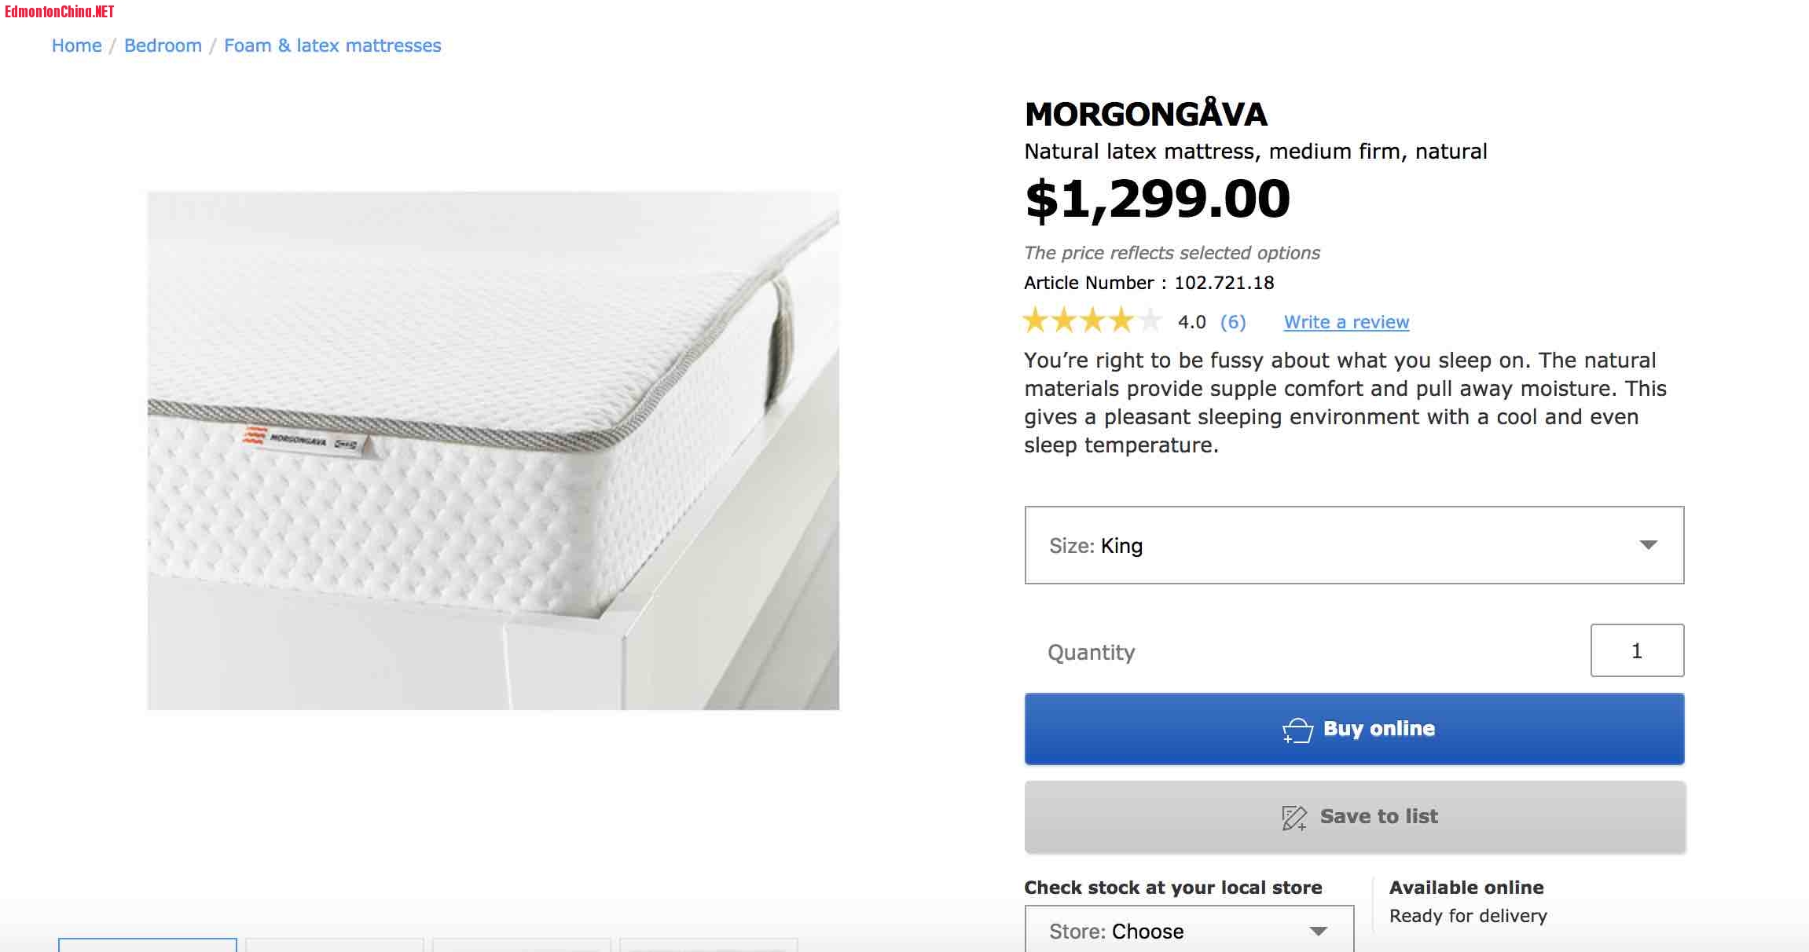
Task: Expand the Store: Choose dropdown
Action: (x=1188, y=932)
